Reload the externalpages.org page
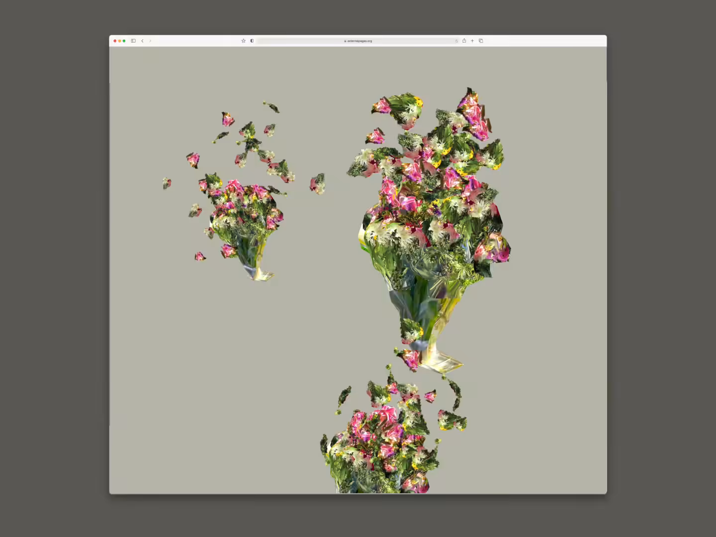 pyautogui.click(x=456, y=41)
